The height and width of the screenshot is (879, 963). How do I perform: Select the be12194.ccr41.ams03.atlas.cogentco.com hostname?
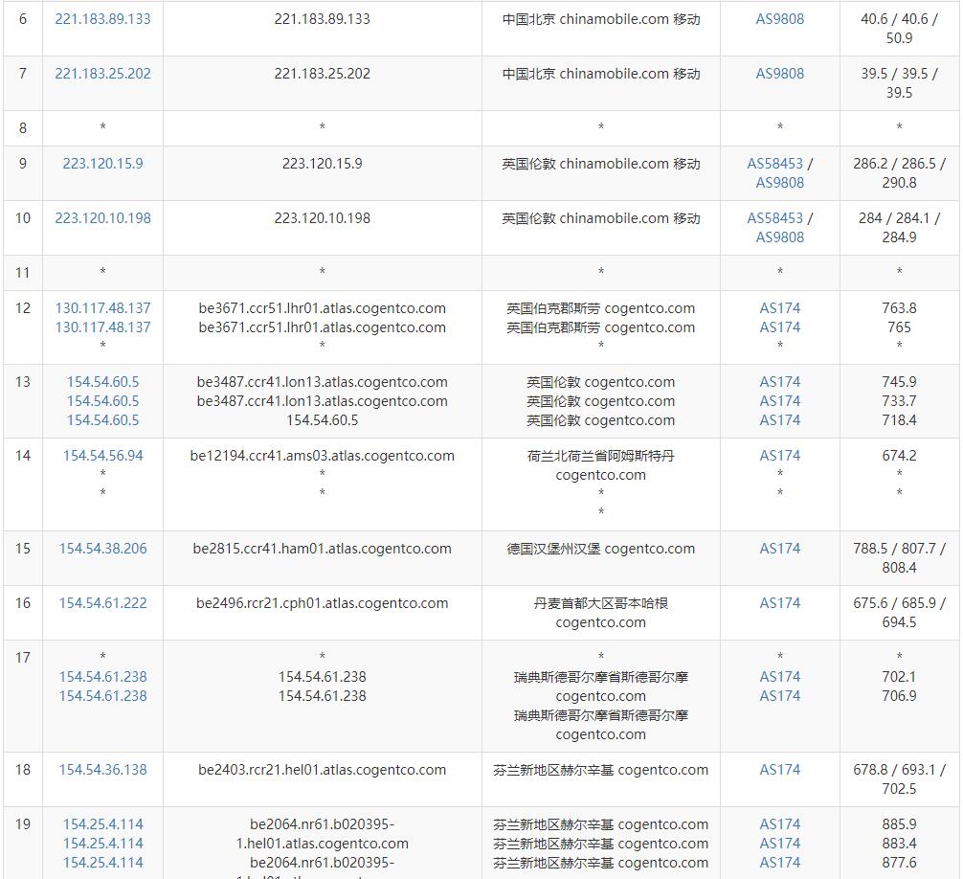pyautogui.click(x=322, y=456)
